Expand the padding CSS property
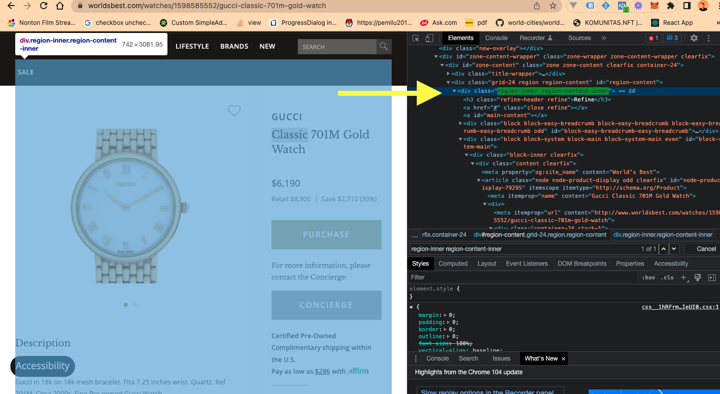The height and width of the screenshot is (394, 720). (449, 322)
